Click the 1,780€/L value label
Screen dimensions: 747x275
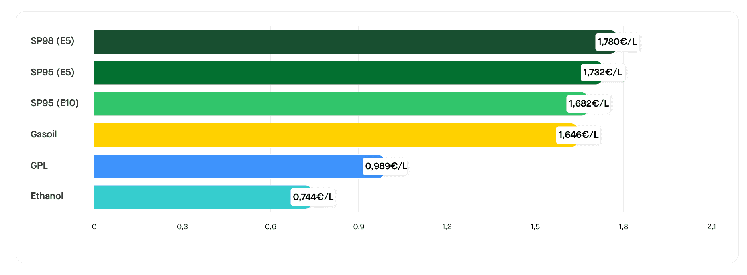tap(617, 42)
